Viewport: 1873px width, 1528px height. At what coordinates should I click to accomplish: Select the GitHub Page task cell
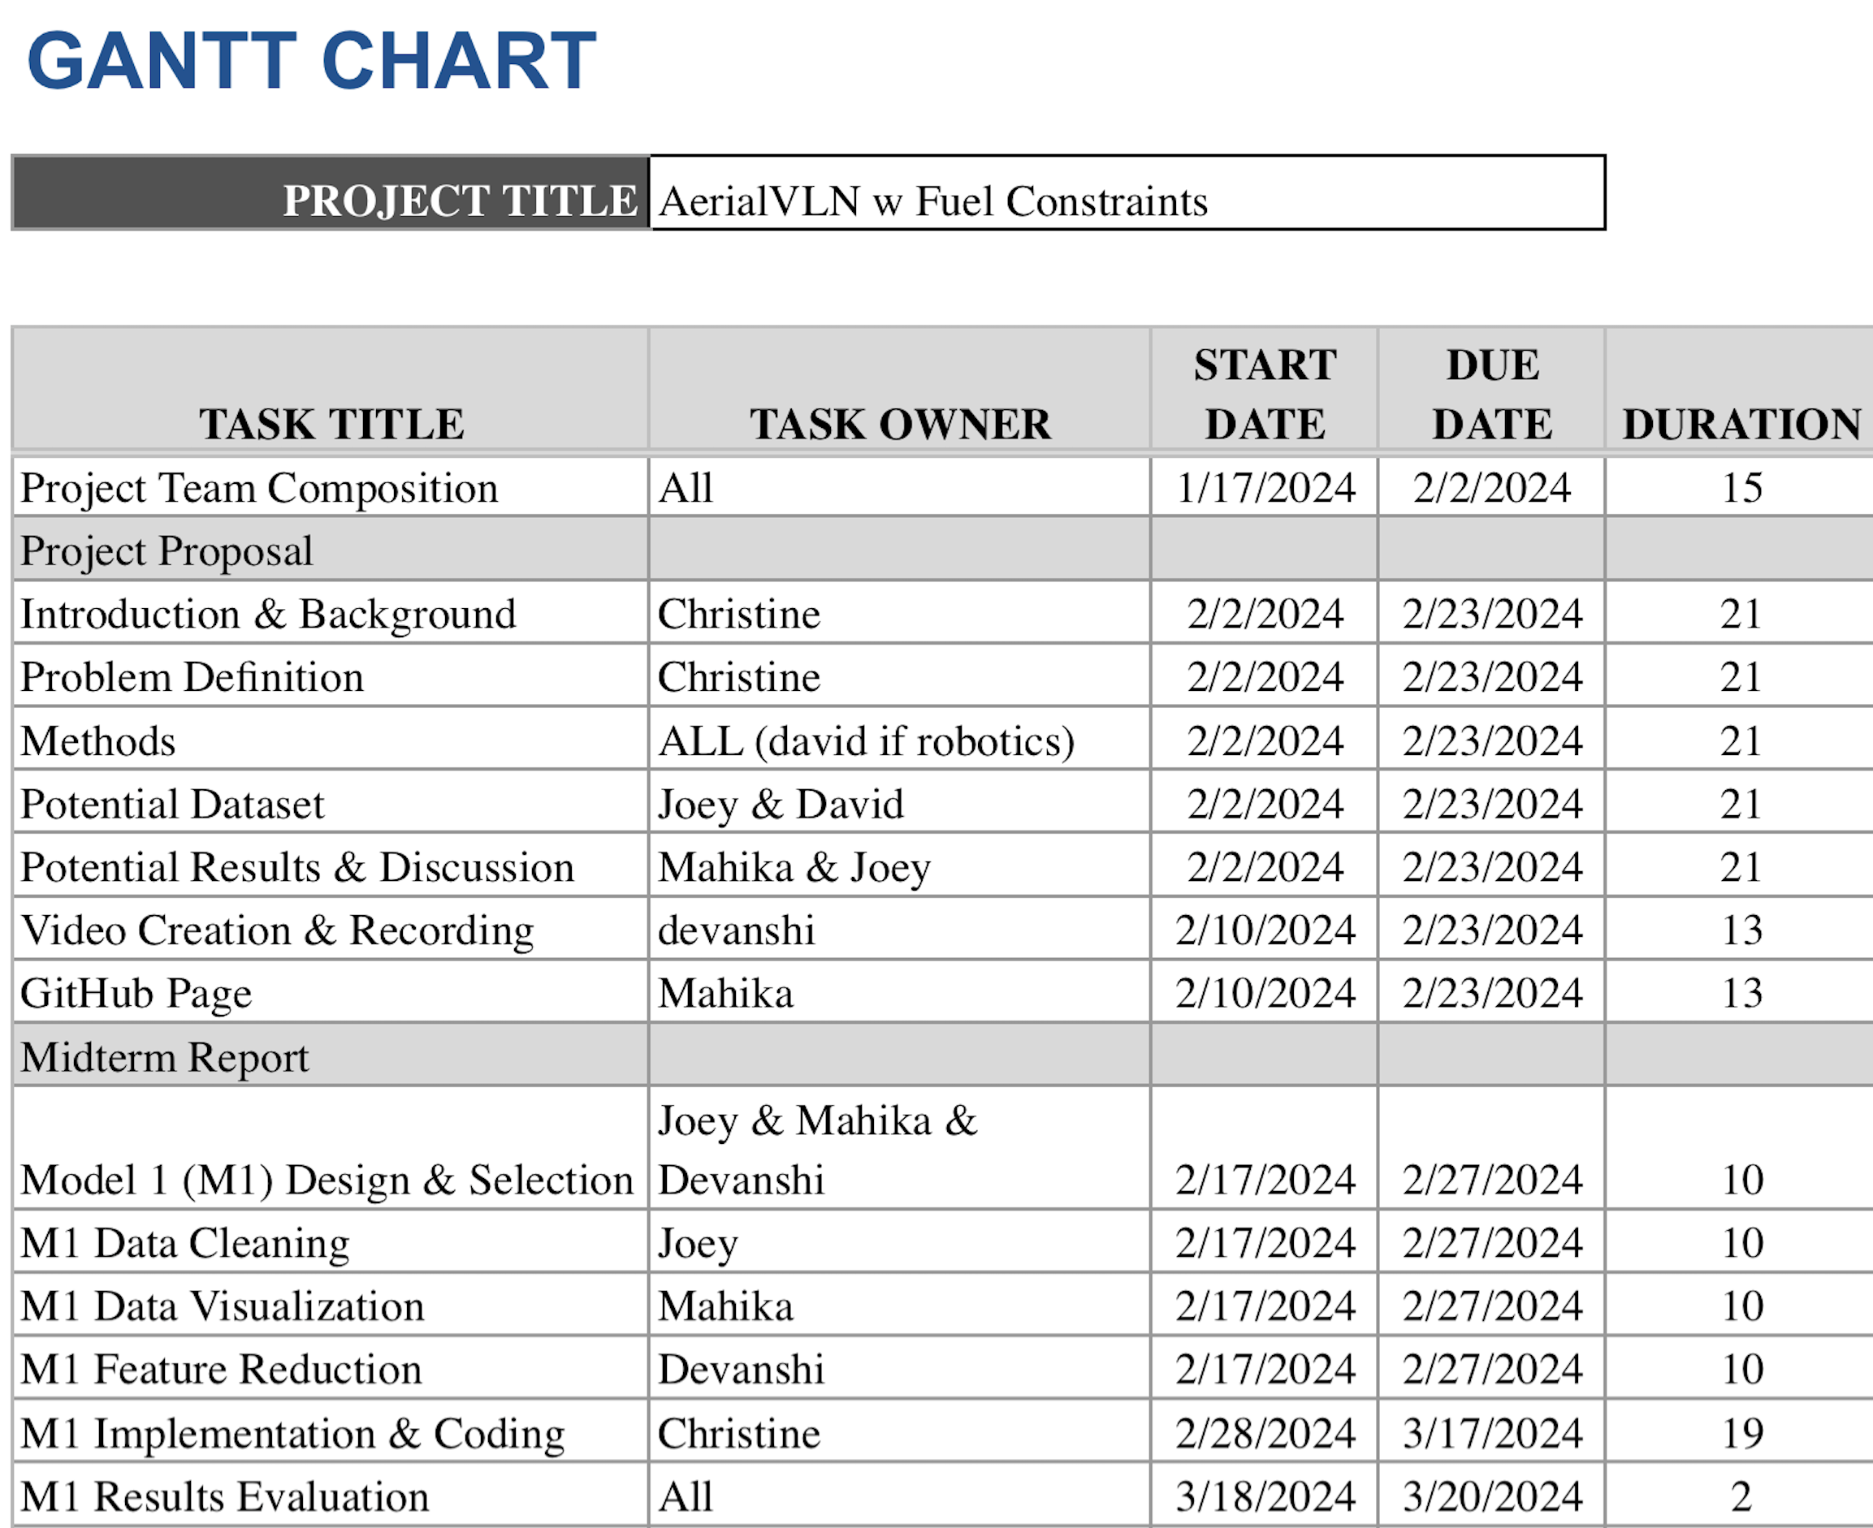pos(331,992)
